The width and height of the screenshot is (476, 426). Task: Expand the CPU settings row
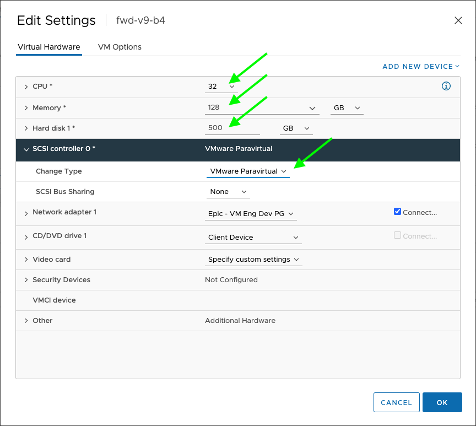[26, 87]
